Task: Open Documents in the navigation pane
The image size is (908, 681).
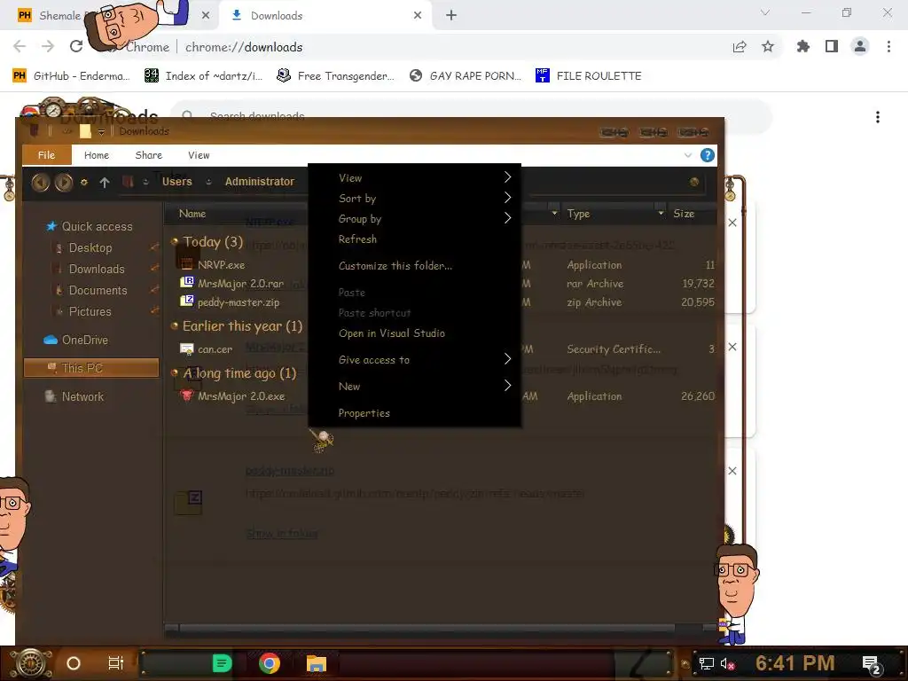Action: [x=98, y=290]
